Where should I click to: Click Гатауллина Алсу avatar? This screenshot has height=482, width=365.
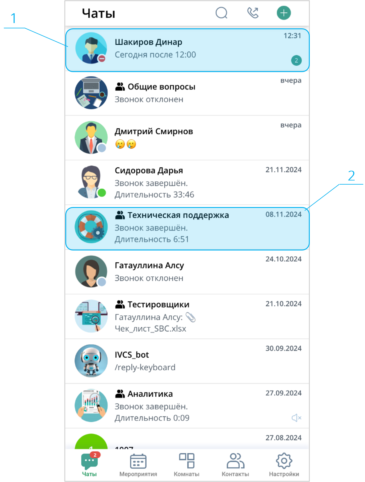[x=91, y=271]
